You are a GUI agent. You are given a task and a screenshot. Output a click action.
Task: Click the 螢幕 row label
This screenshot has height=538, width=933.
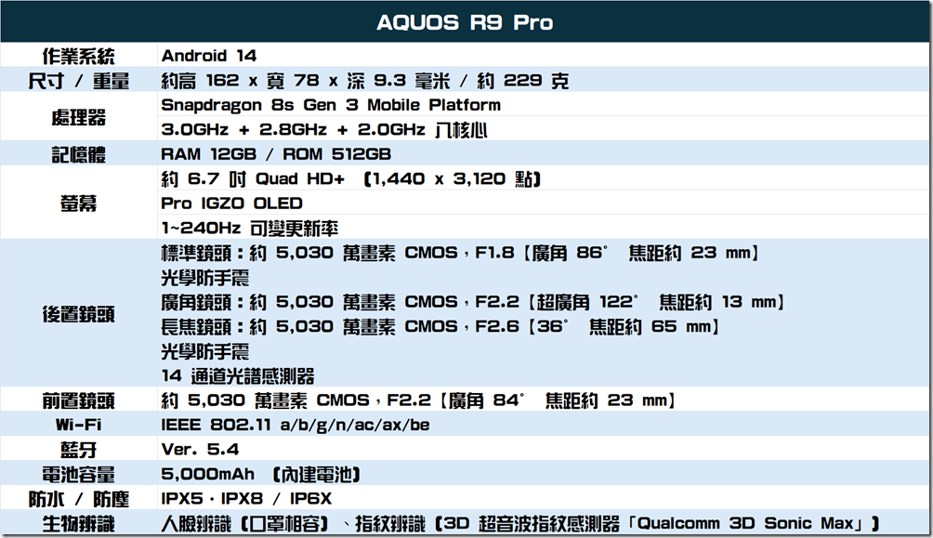tap(79, 203)
